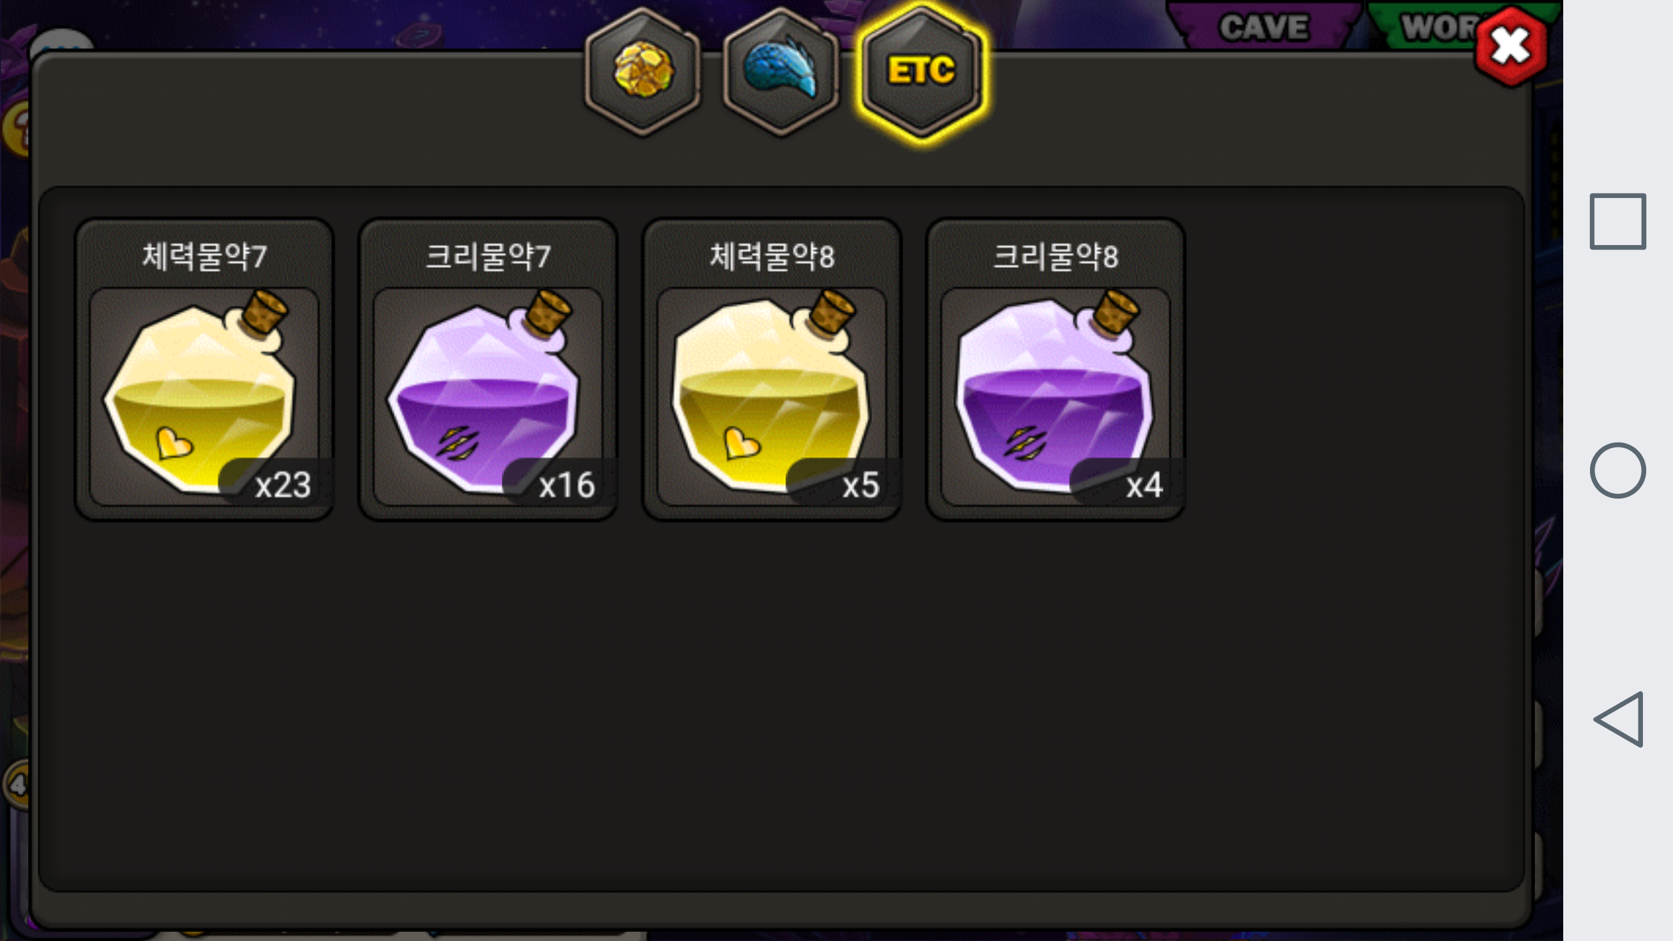Close the inventory with the red X

coord(1511,47)
